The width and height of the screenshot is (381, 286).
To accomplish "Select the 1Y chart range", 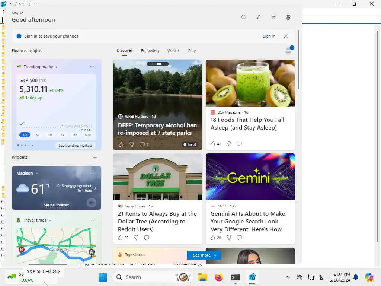I will coord(63,135).
